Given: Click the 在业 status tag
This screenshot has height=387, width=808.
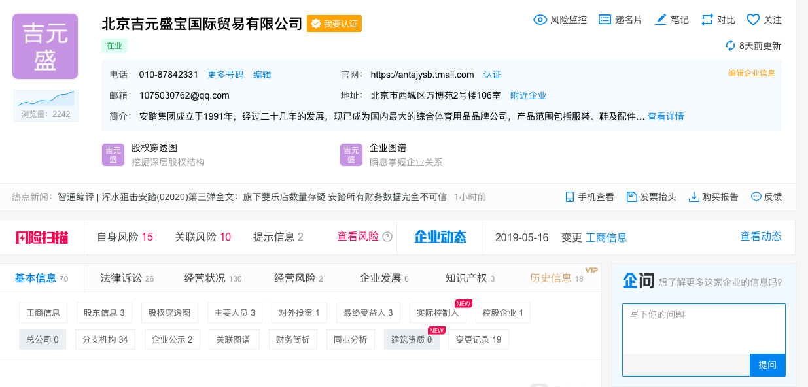Looking at the screenshot, I should point(114,46).
